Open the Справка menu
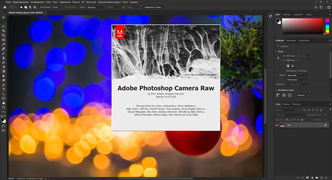 pyautogui.click(x=134, y=2)
